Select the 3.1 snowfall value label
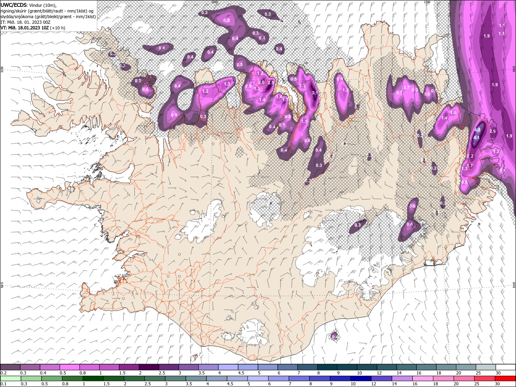516x387 pixels. tap(315, 93)
